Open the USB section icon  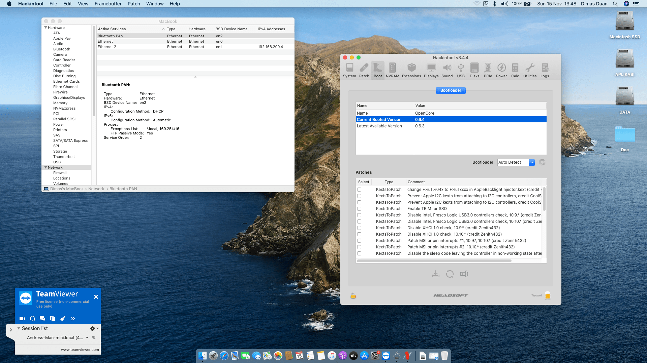pyautogui.click(x=461, y=71)
